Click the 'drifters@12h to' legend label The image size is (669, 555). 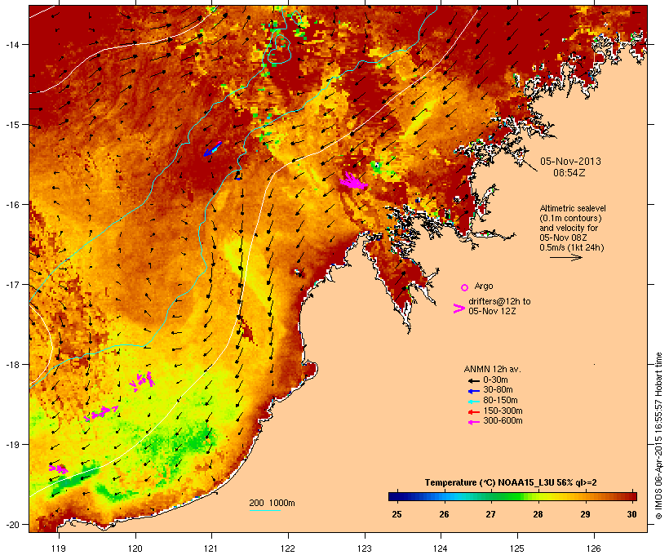coord(499,301)
